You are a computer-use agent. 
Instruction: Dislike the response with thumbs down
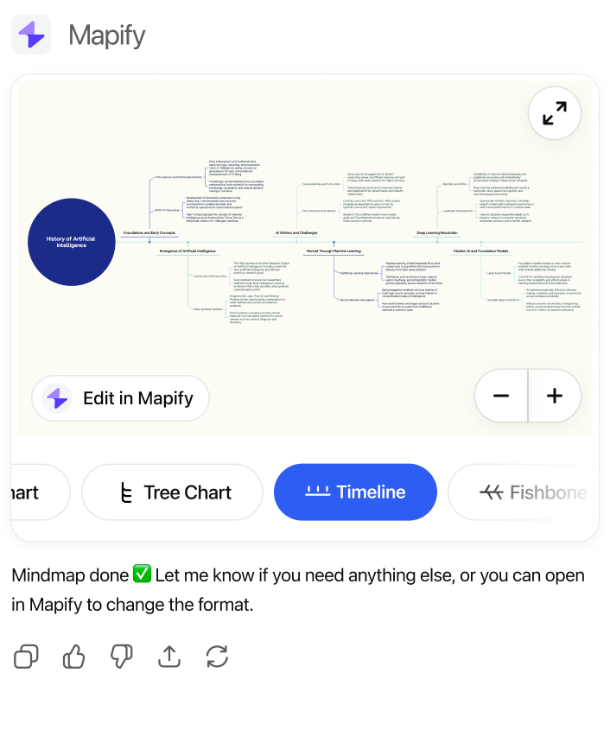pyautogui.click(x=122, y=657)
